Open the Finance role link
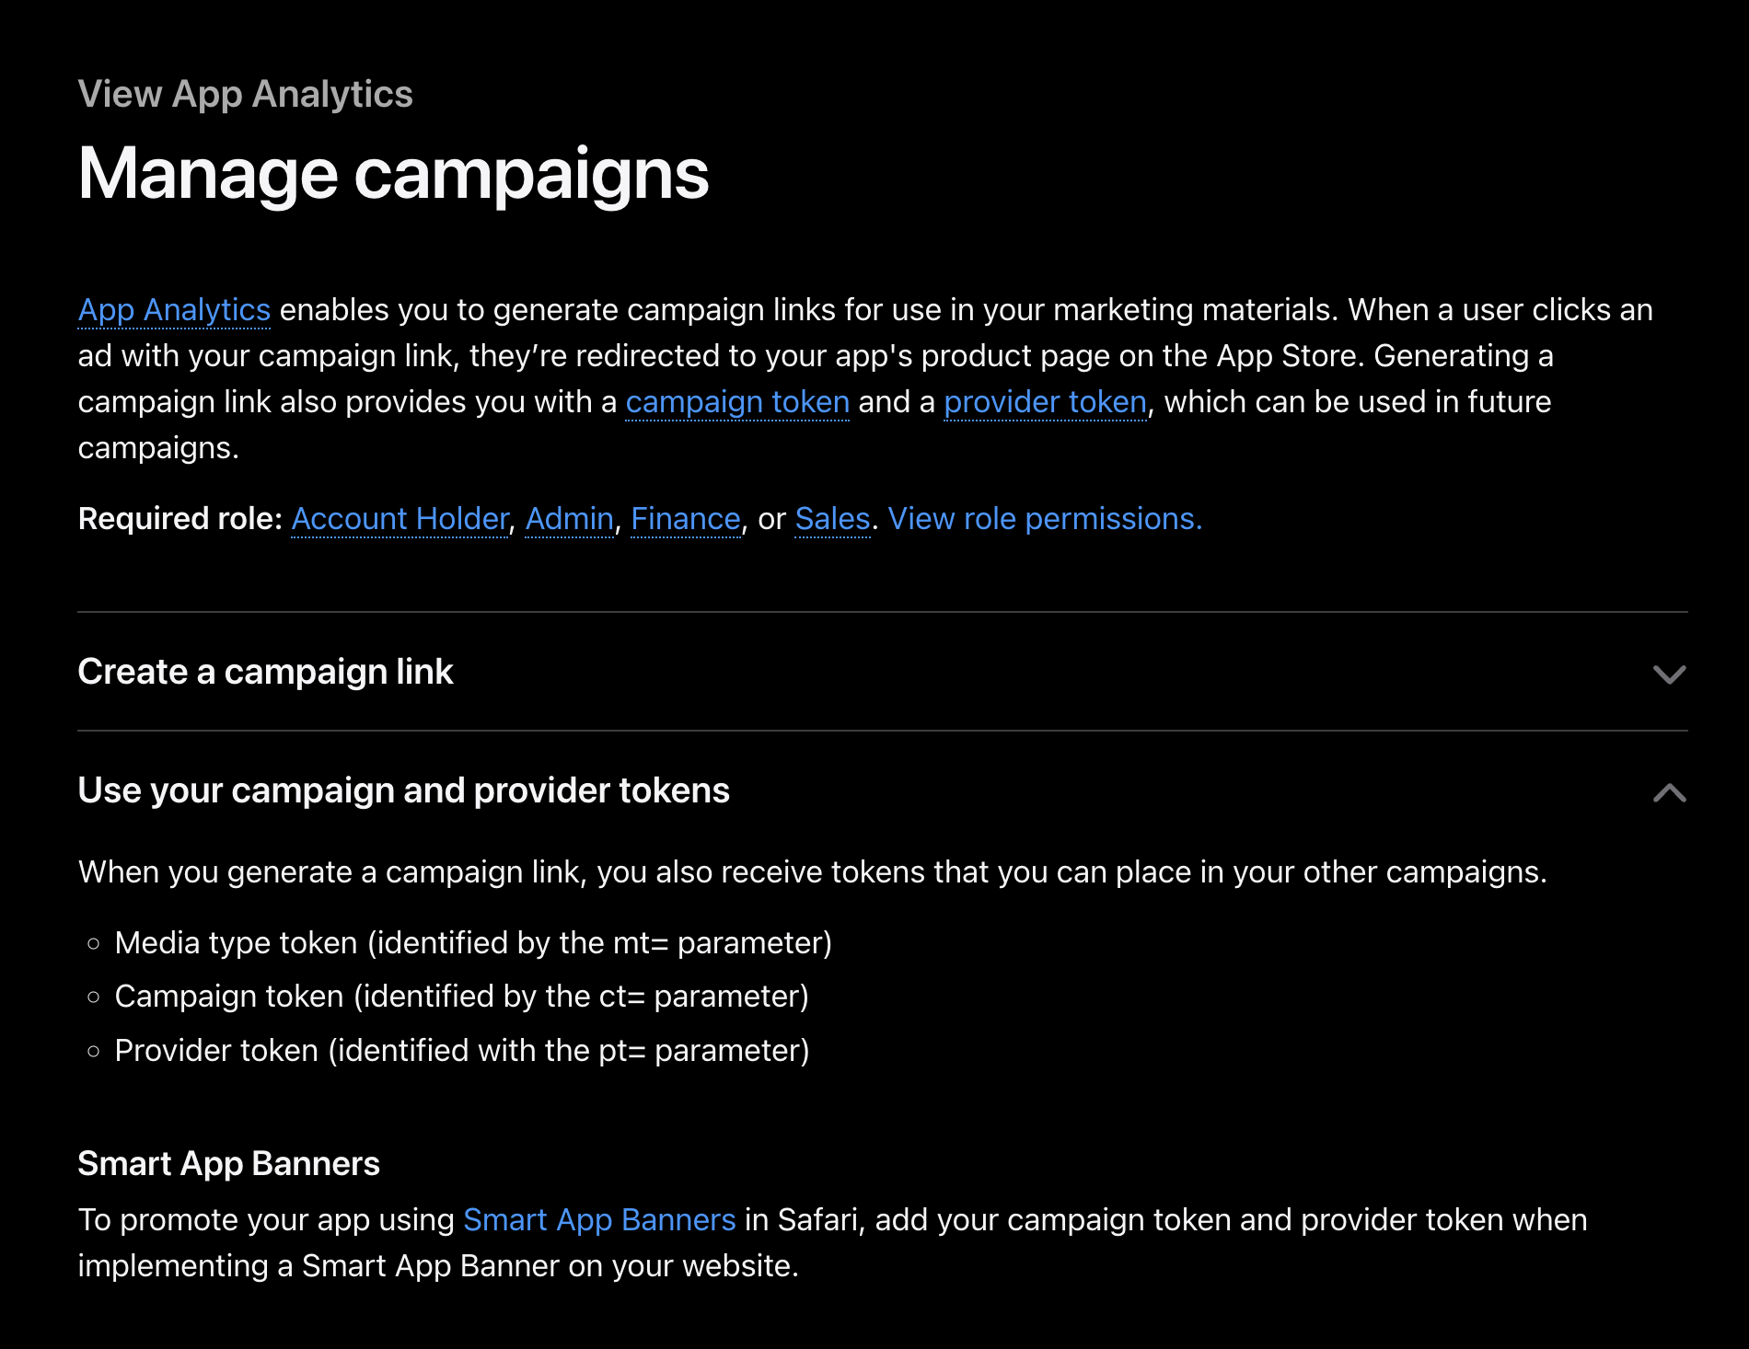This screenshot has width=1749, height=1349. (x=685, y=519)
